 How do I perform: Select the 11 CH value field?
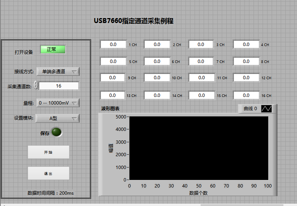[x=201, y=78]
